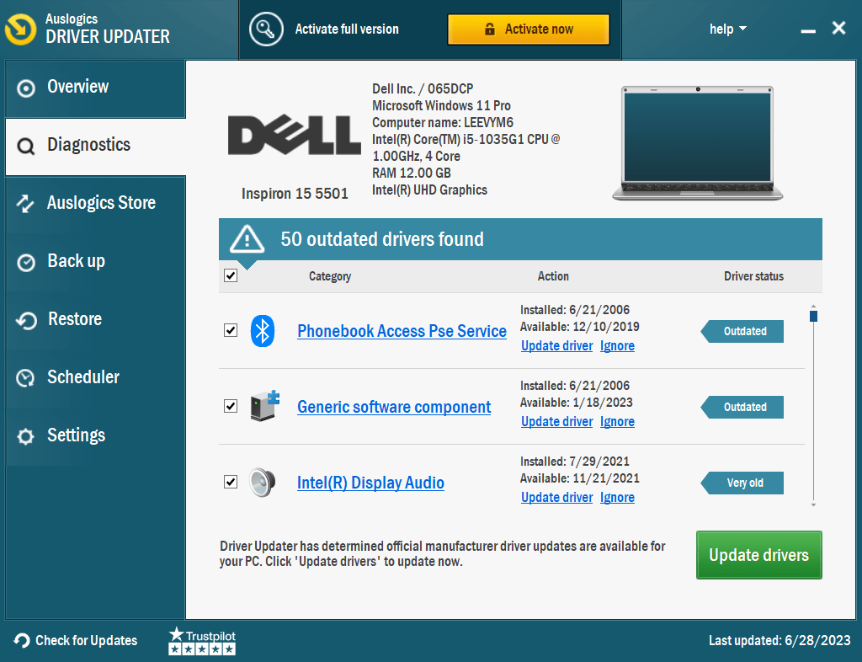The image size is (862, 662).
Task: Click the speaker icon for Intel(R) Display Audio
Action: pos(262,483)
